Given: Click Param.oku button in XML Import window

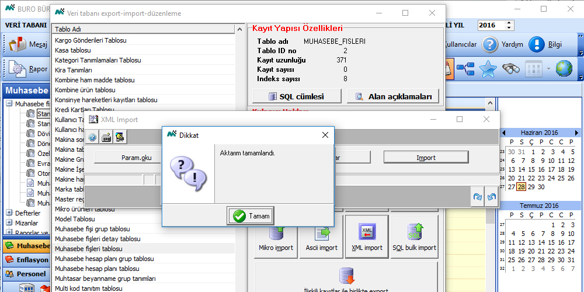Looking at the screenshot, I should tap(128, 157).
